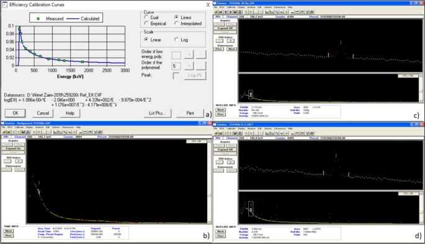Click magnifier zoom icon in Background window
The image size is (425, 244).
pyautogui.click(x=65, y=132)
